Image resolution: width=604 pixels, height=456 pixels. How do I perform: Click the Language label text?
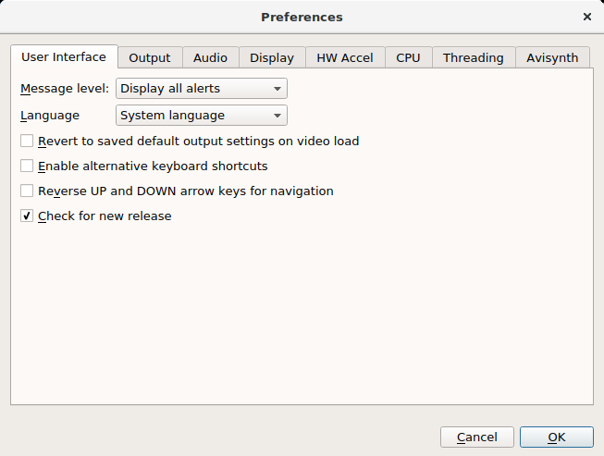49,116
